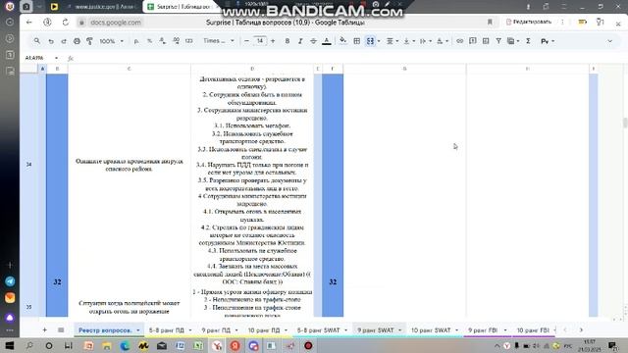Activate the paint format tool

89,41
